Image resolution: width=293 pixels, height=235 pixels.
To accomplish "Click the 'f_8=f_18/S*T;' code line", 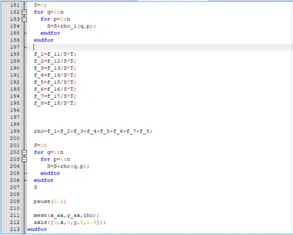I will pyautogui.click(x=55, y=103).
